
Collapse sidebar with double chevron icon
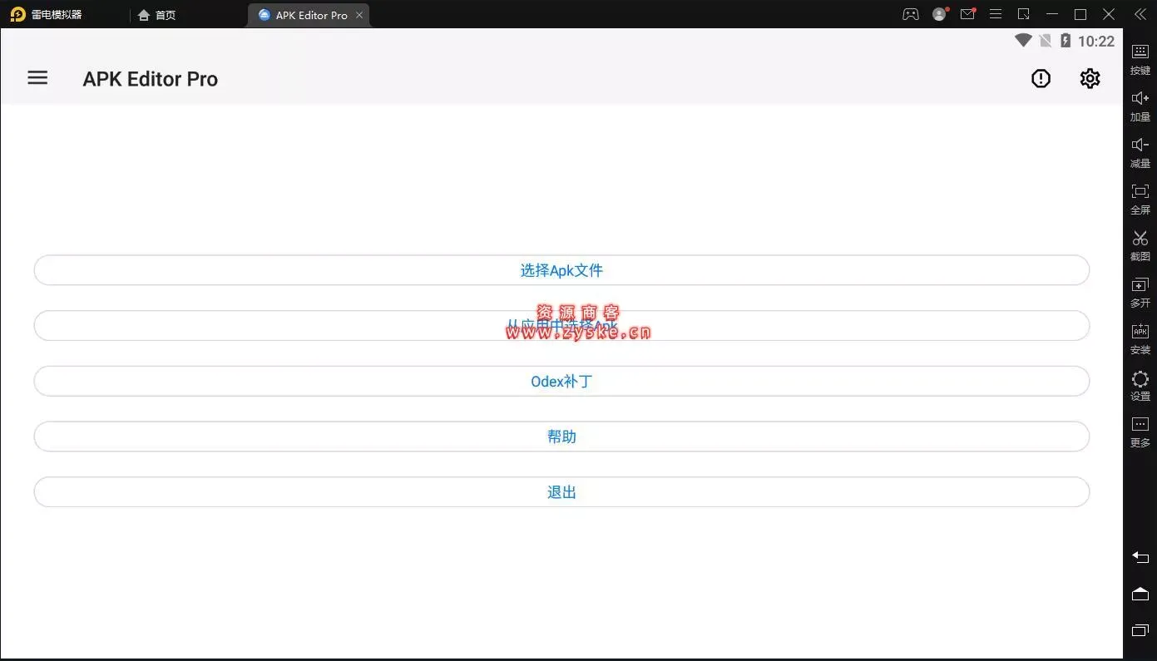tap(1140, 14)
